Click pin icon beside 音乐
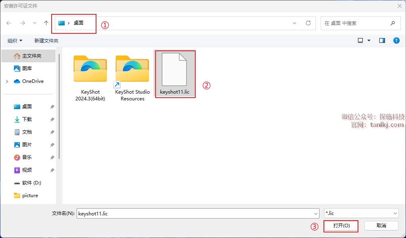406x238 pixels. [x=52, y=157]
